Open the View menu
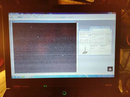Viewport: 130px width, 97px height. click(16, 15)
